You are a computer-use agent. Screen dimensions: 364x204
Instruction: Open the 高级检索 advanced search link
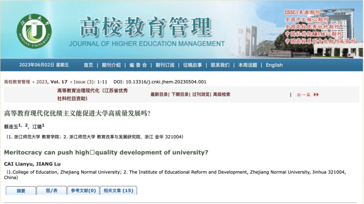tap(222, 94)
